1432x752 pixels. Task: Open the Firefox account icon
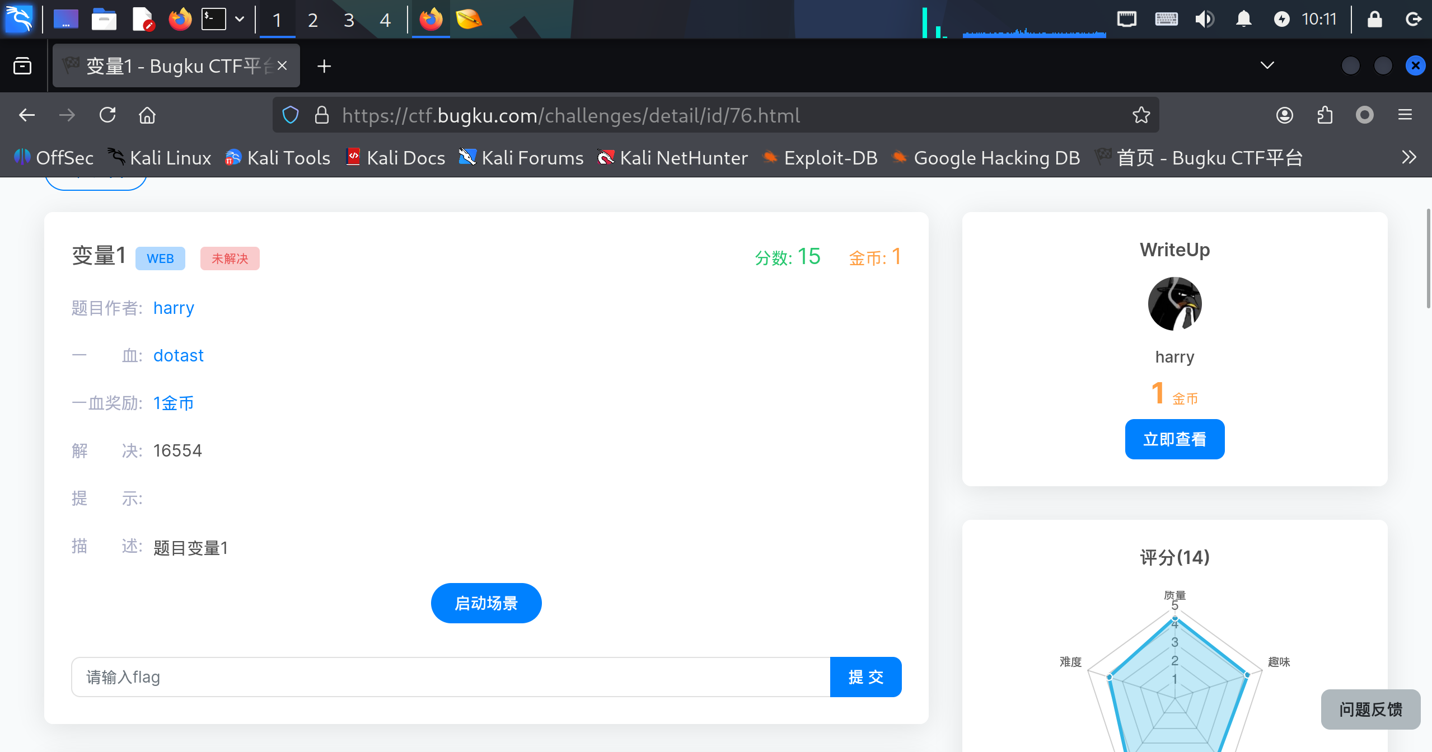click(1284, 115)
